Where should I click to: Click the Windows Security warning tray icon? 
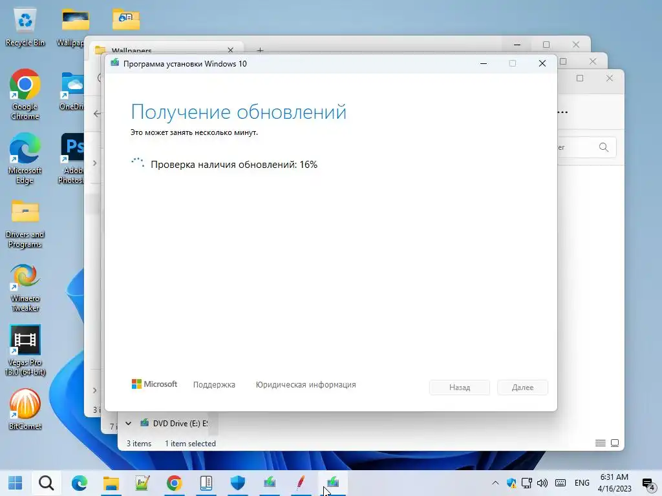point(511,483)
